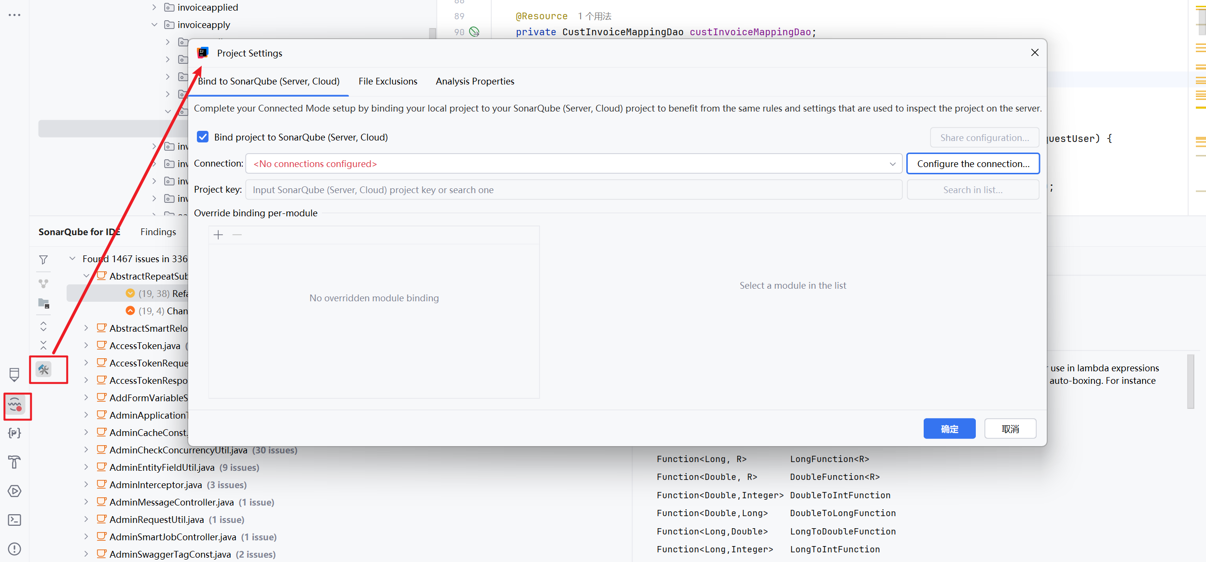Open the Findings tab in SonarQube panel
This screenshot has height=562, width=1206.
coord(158,232)
